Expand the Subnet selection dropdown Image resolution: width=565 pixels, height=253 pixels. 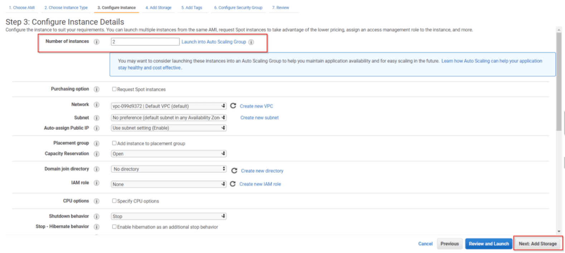tap(169, 118)
